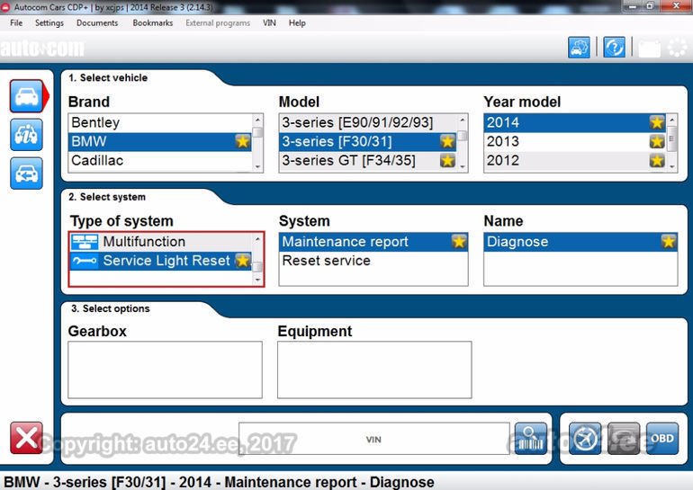Viewport: 693px width, 490px height.
Task: Select year model 2012
Action: (575, 160)
